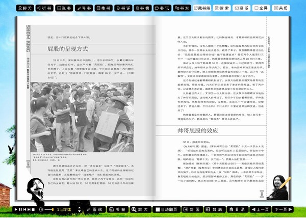The width and height of the screenshot is (306, 218).
Task: Click the 听书 listen-to-book button
Action: 44,8
